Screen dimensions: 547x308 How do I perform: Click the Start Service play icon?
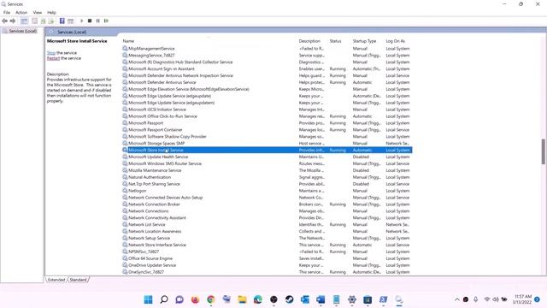[82, 21]
